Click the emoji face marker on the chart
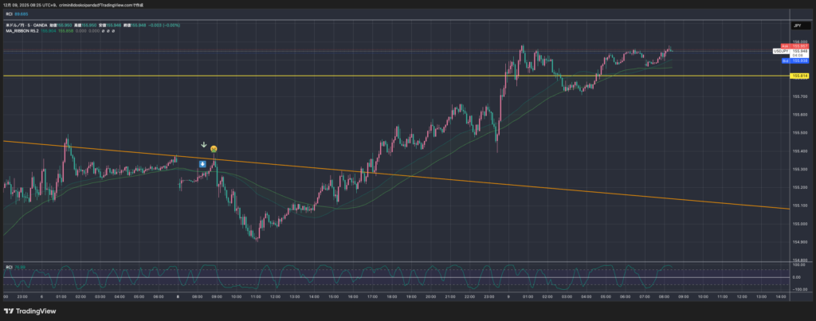The image size is (816, 321). click(x=215, y=149)
